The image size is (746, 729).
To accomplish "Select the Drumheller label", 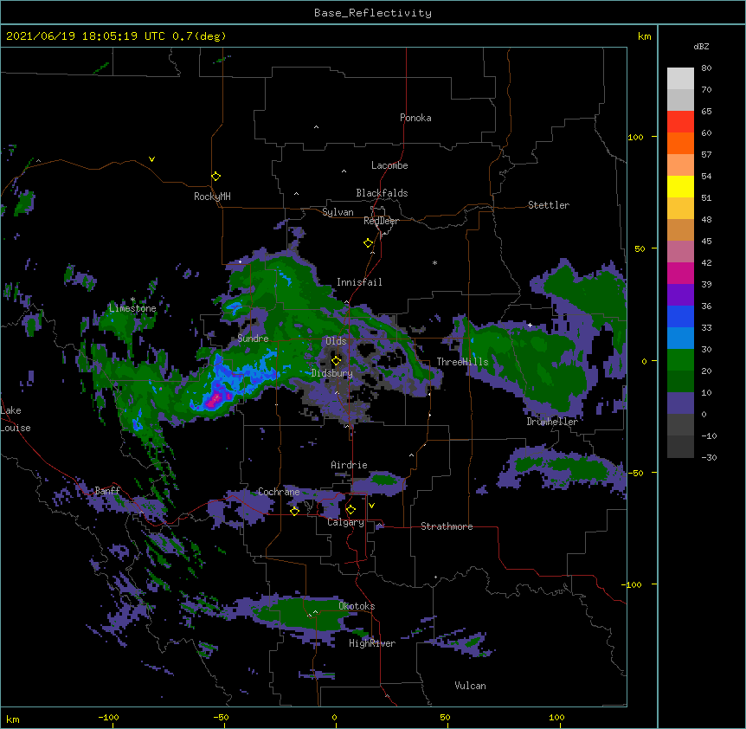I will click(552, 422).
